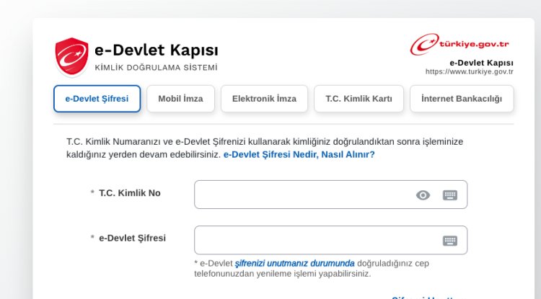
Task: Focus the T.C. Kimlik No input field
Action: coord(330,195)
